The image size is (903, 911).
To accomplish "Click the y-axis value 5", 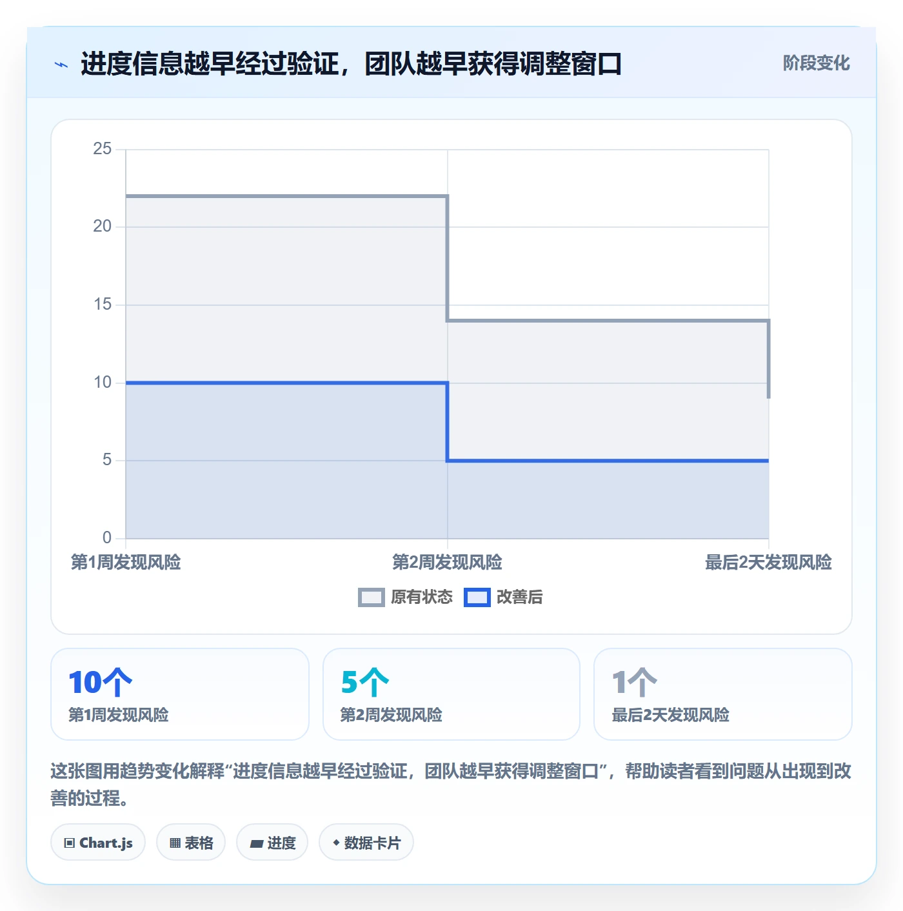I will tap(107, 460).
